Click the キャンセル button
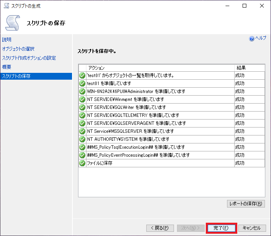Viewport: 271px width, 236px height. (x=252, y=228)
